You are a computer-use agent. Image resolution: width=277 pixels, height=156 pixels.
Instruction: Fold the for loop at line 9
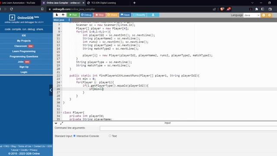(61, 32)
